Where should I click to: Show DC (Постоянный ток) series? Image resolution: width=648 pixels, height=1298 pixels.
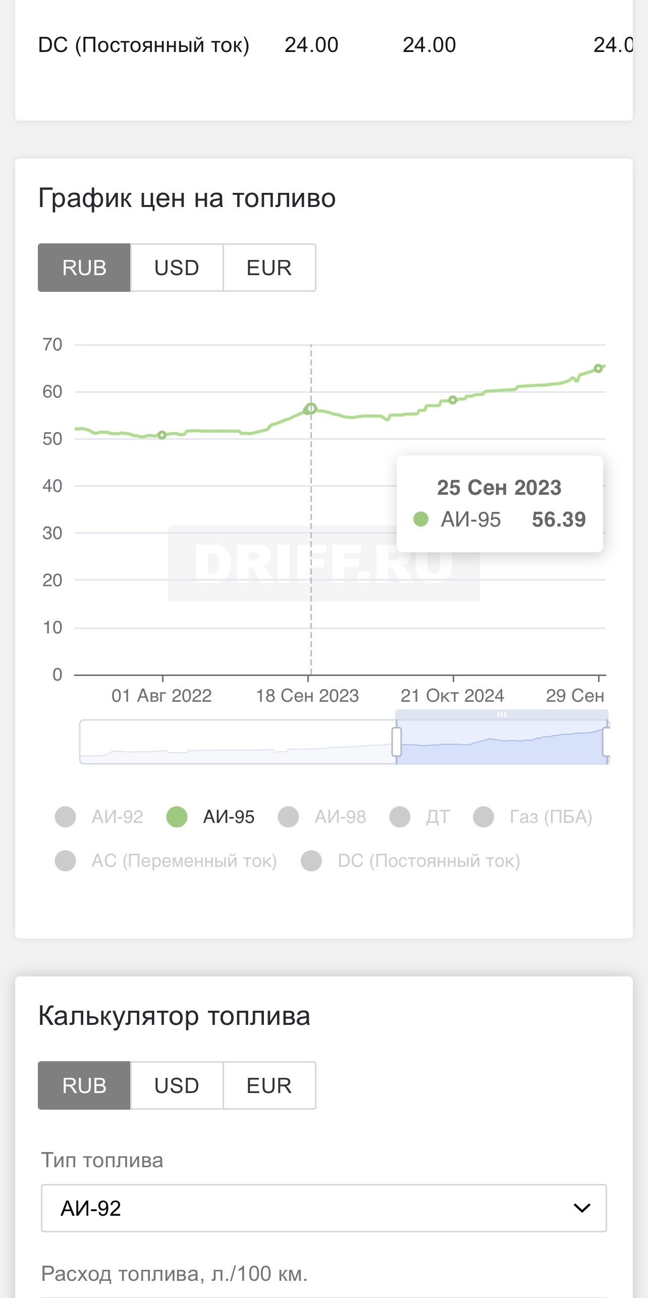tap(411, 861)
